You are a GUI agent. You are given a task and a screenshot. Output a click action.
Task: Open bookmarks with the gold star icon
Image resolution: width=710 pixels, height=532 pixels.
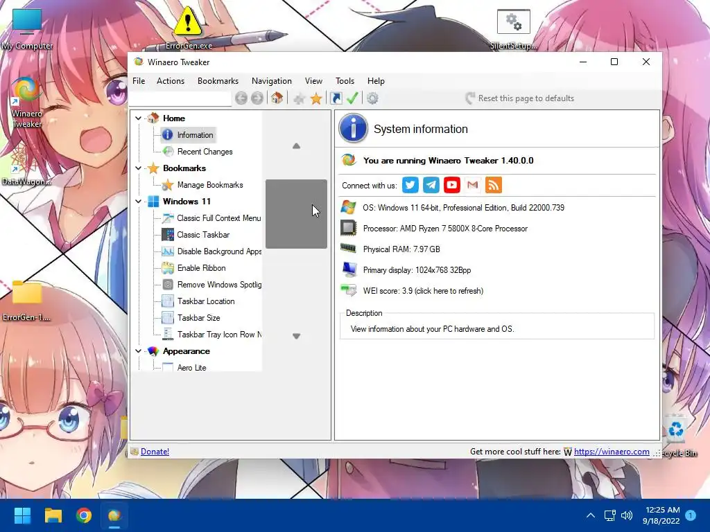click(316, 98)
